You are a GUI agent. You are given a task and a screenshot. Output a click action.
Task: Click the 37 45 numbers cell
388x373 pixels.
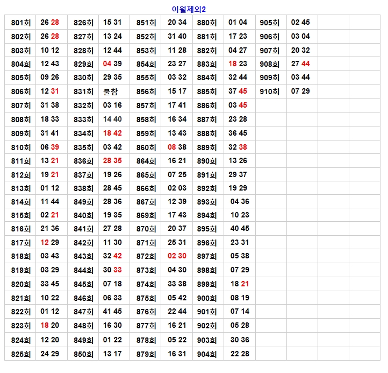pos(238,92)
